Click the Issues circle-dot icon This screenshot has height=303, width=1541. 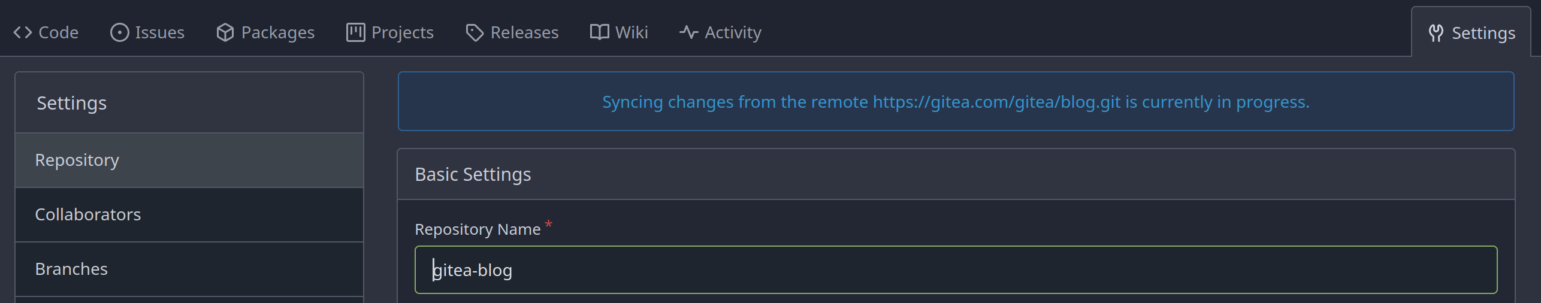point(120,32)
